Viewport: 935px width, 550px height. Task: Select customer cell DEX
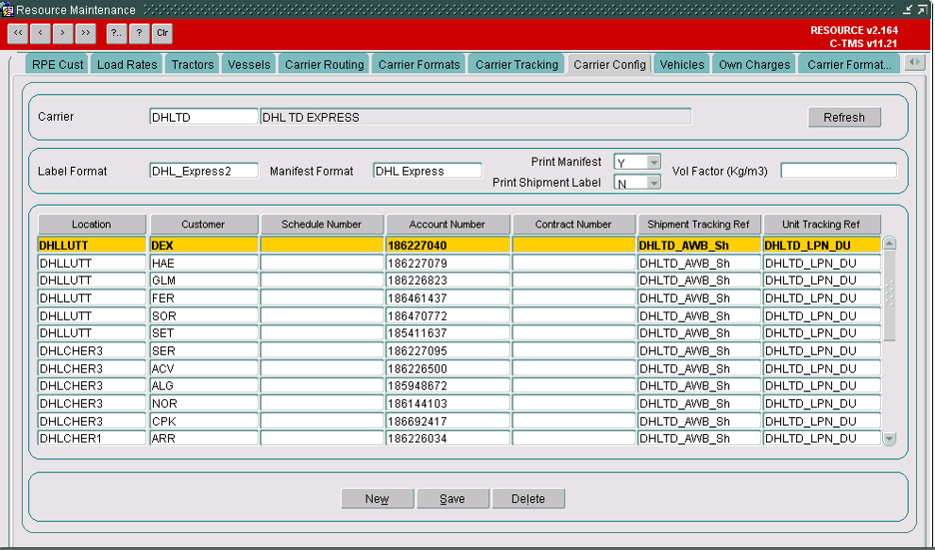pos(204,245)
